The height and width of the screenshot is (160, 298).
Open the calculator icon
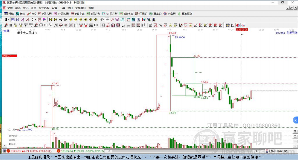pyautogui.click(x=133, y=19)
